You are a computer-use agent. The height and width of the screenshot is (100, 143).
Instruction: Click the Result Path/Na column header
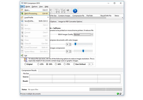(107, 16)
